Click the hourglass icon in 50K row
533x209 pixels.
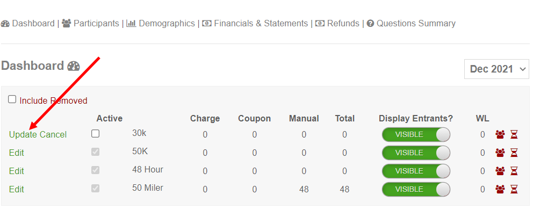point(514,153)
